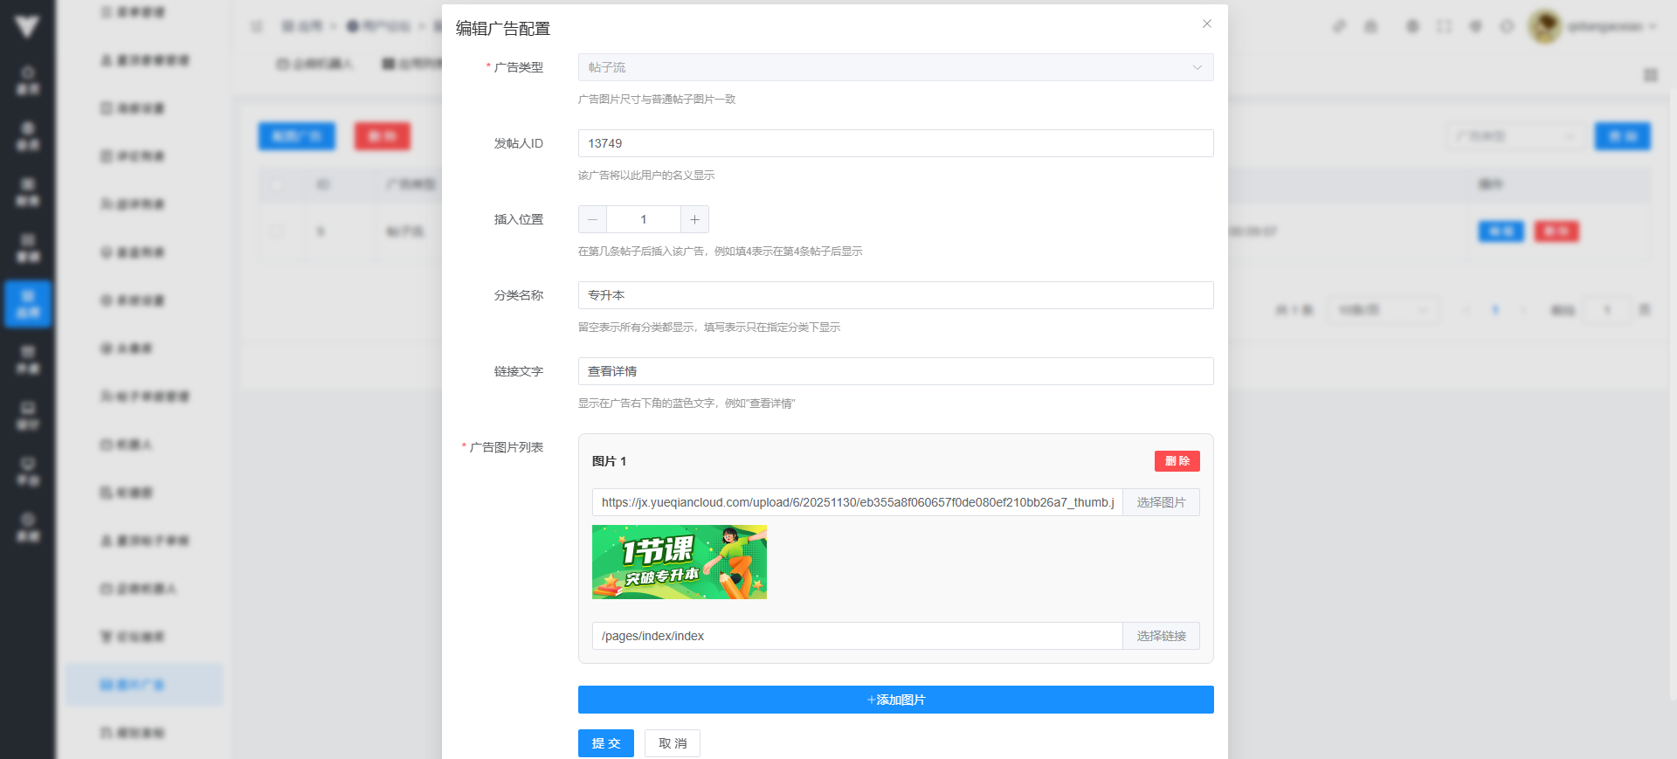Click the green 1节课 ad thumbnail preview
Screen dimensions: 1677x759
click(679, 562)
